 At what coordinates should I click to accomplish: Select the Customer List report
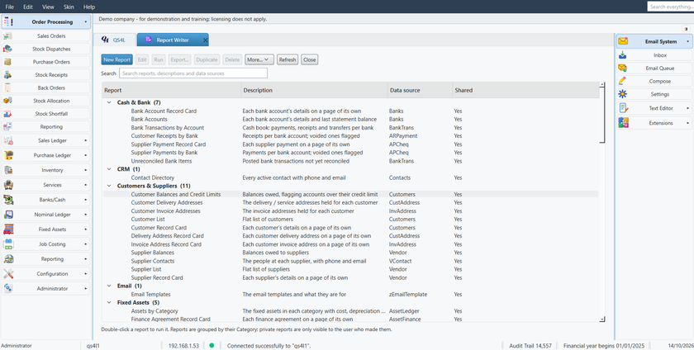coord(148,219)
